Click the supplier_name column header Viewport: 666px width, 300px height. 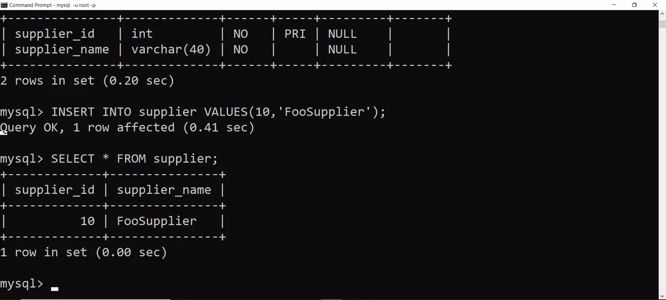pos(164,190)
